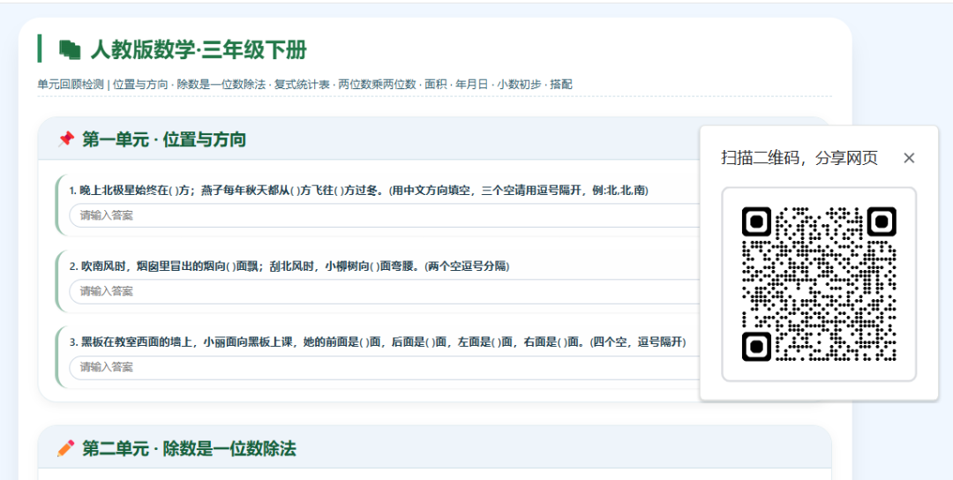Click question 3 text about 黑板
Screen dimensions: 953x480
coord(378,342)
